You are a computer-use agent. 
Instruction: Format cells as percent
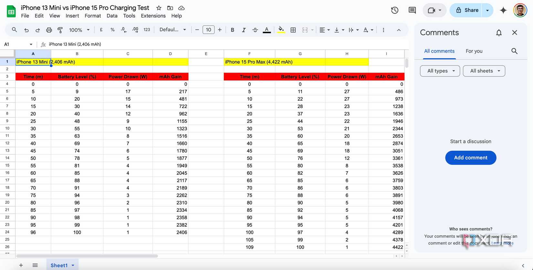[112, 30]
